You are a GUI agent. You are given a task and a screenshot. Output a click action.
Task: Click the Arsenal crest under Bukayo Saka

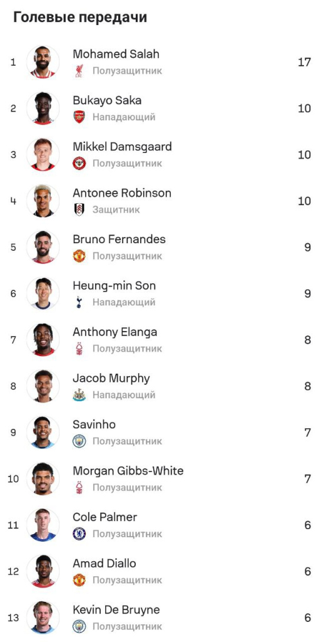79,117
